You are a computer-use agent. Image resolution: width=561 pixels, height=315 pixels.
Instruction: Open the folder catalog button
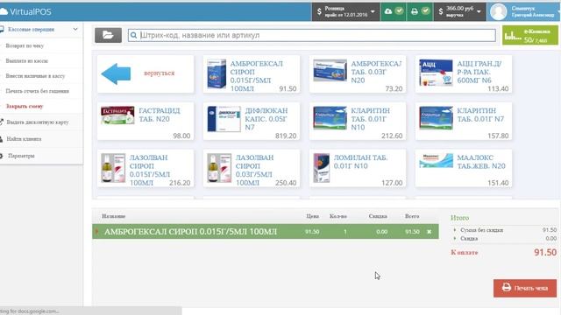click(108, 35)
